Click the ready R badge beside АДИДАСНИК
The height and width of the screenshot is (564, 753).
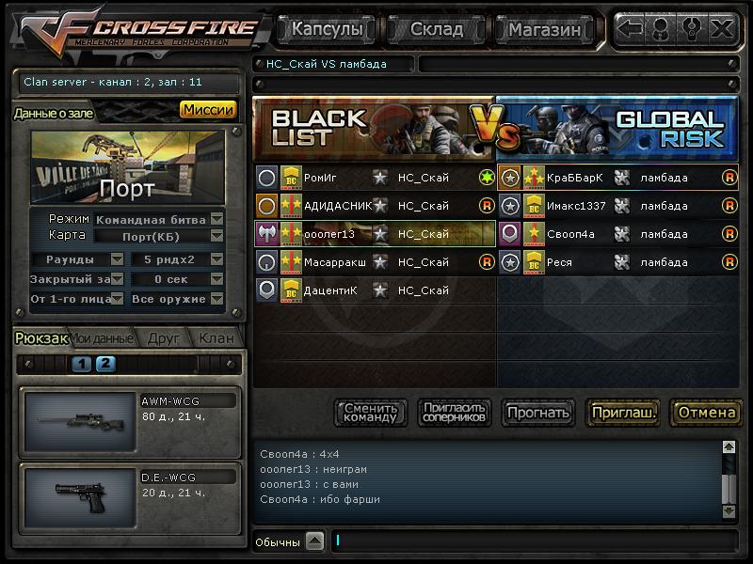pos(487,206)
